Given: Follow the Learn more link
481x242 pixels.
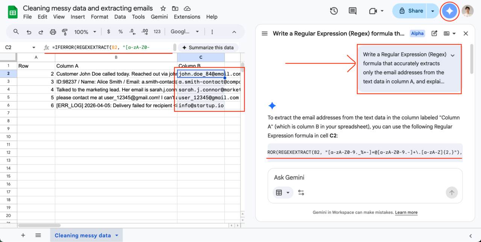Looking at the screenshot, I should click(x=406, y=212).
